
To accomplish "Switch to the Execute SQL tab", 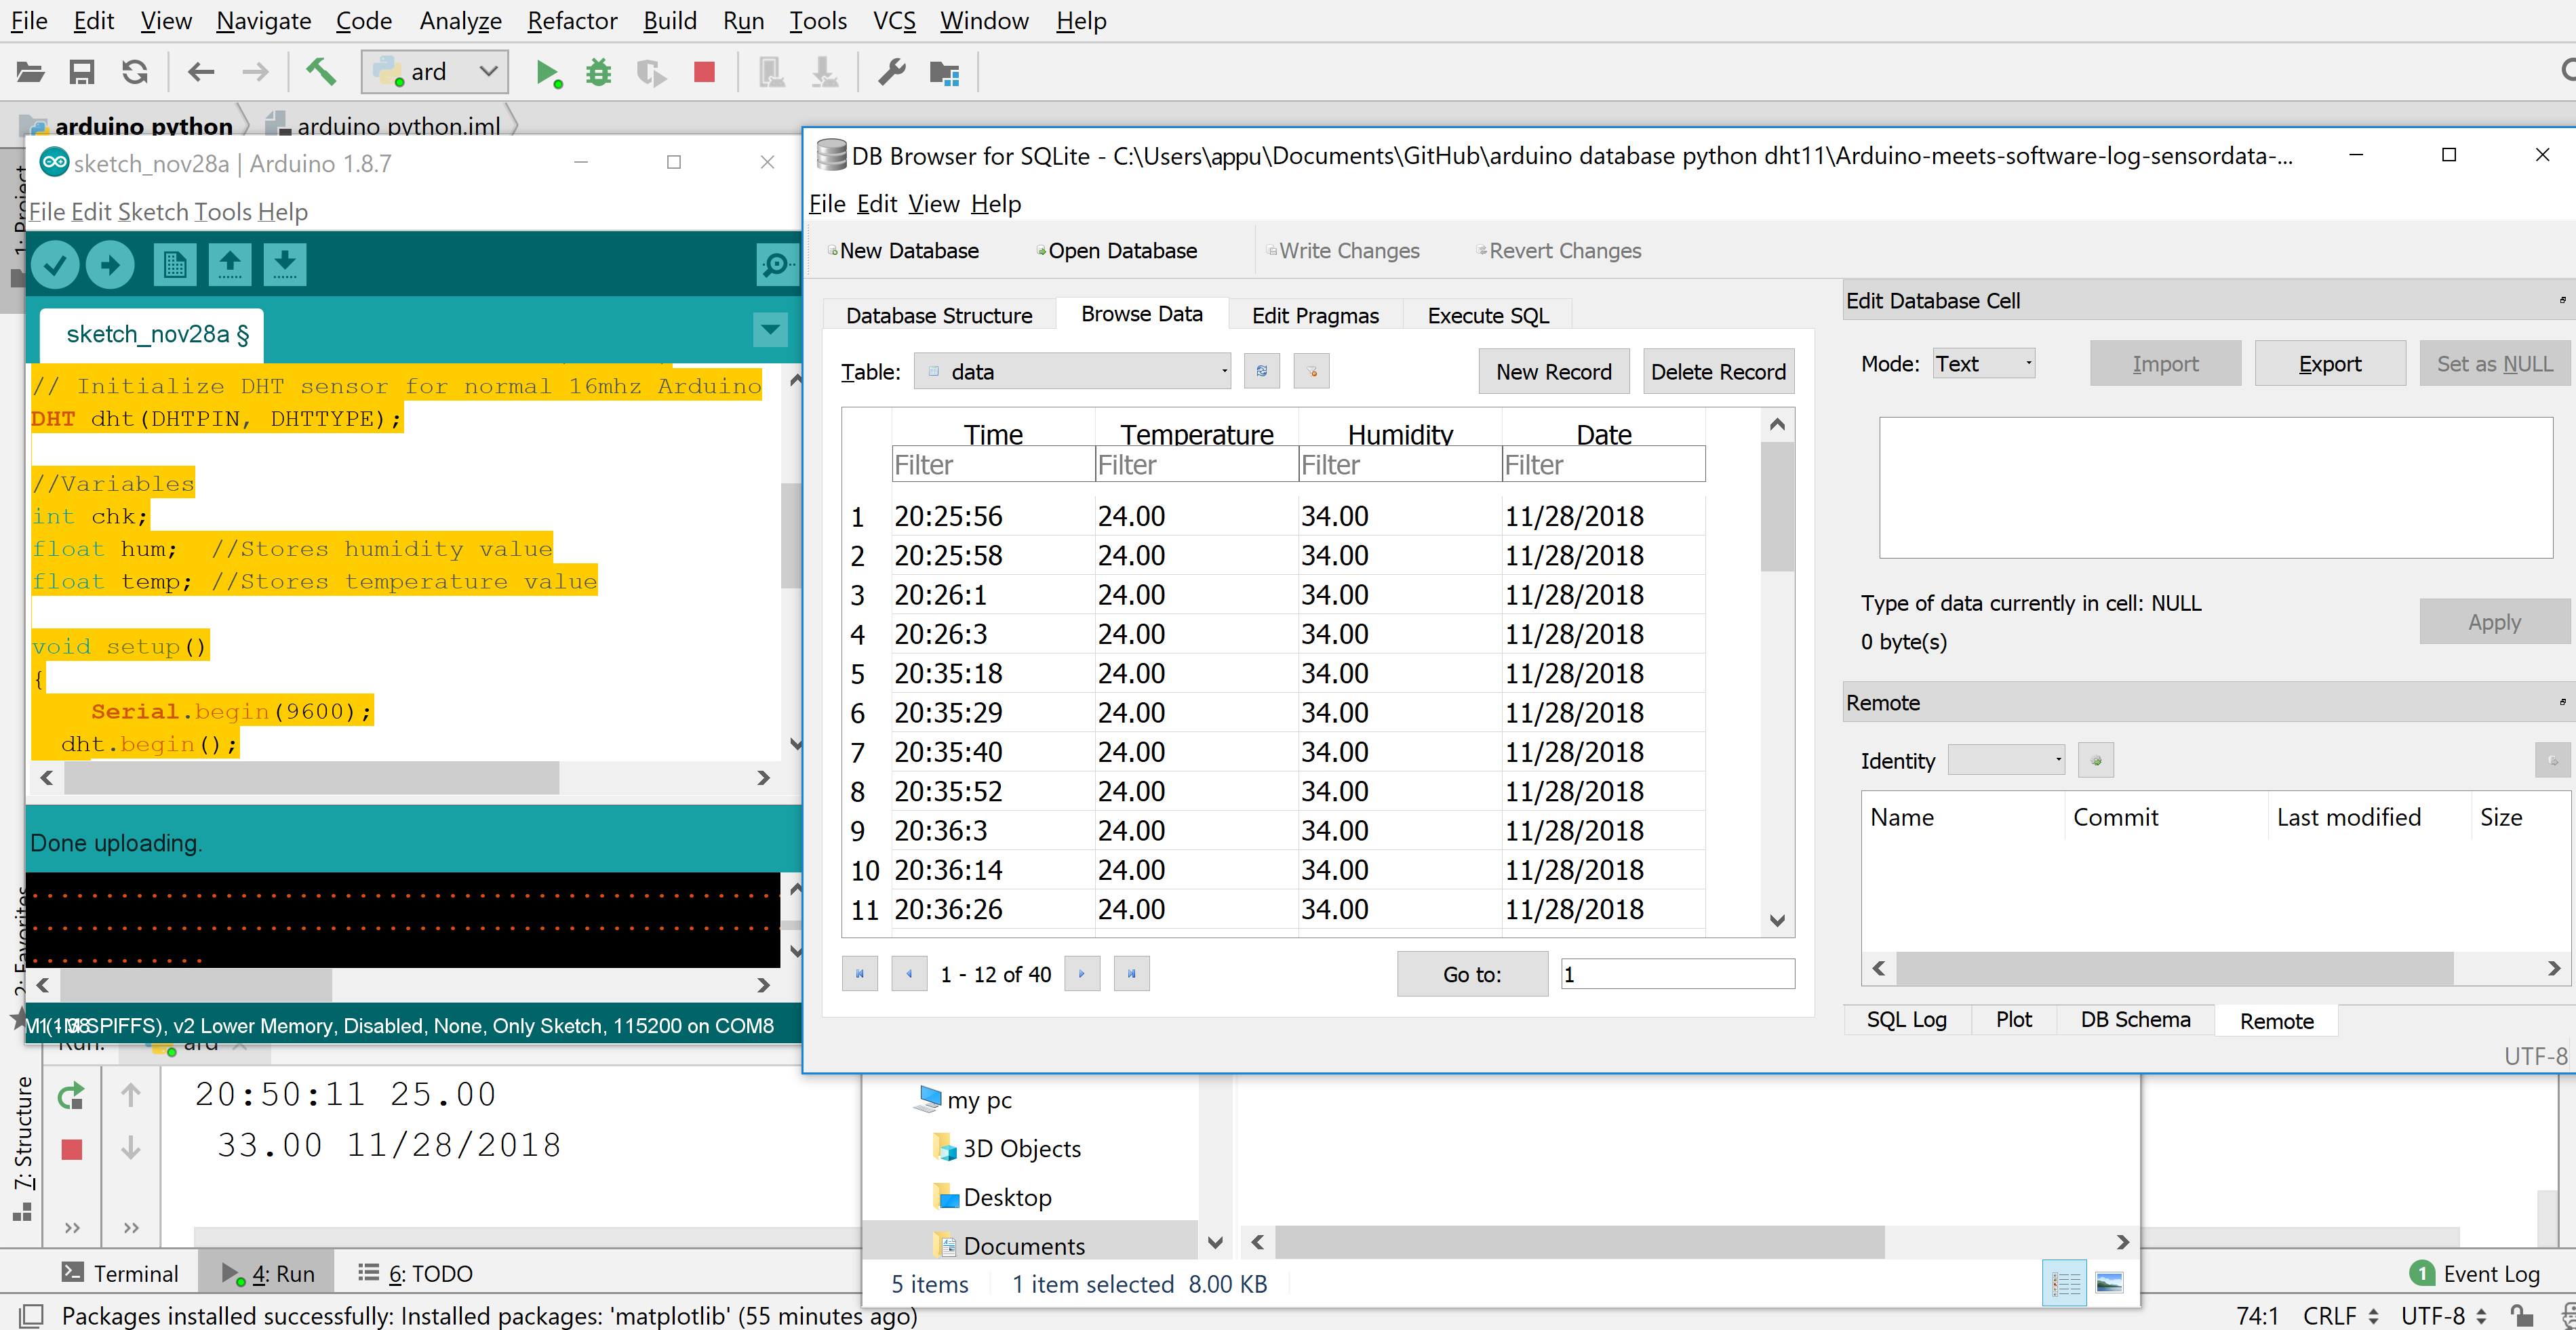I will coord(1487,315).
